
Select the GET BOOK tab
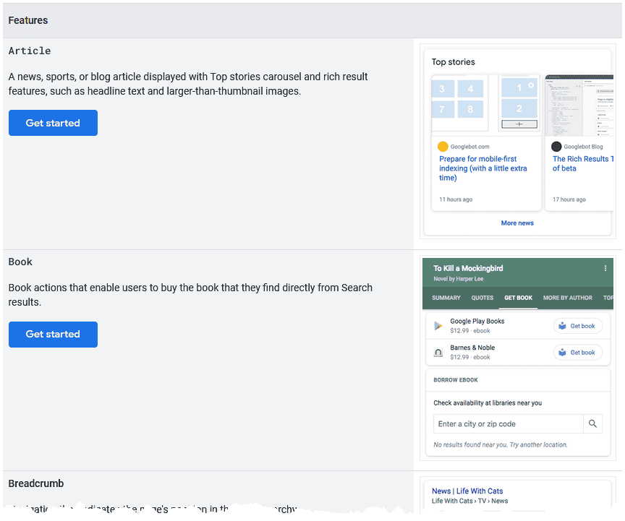(x=518, y=298)
